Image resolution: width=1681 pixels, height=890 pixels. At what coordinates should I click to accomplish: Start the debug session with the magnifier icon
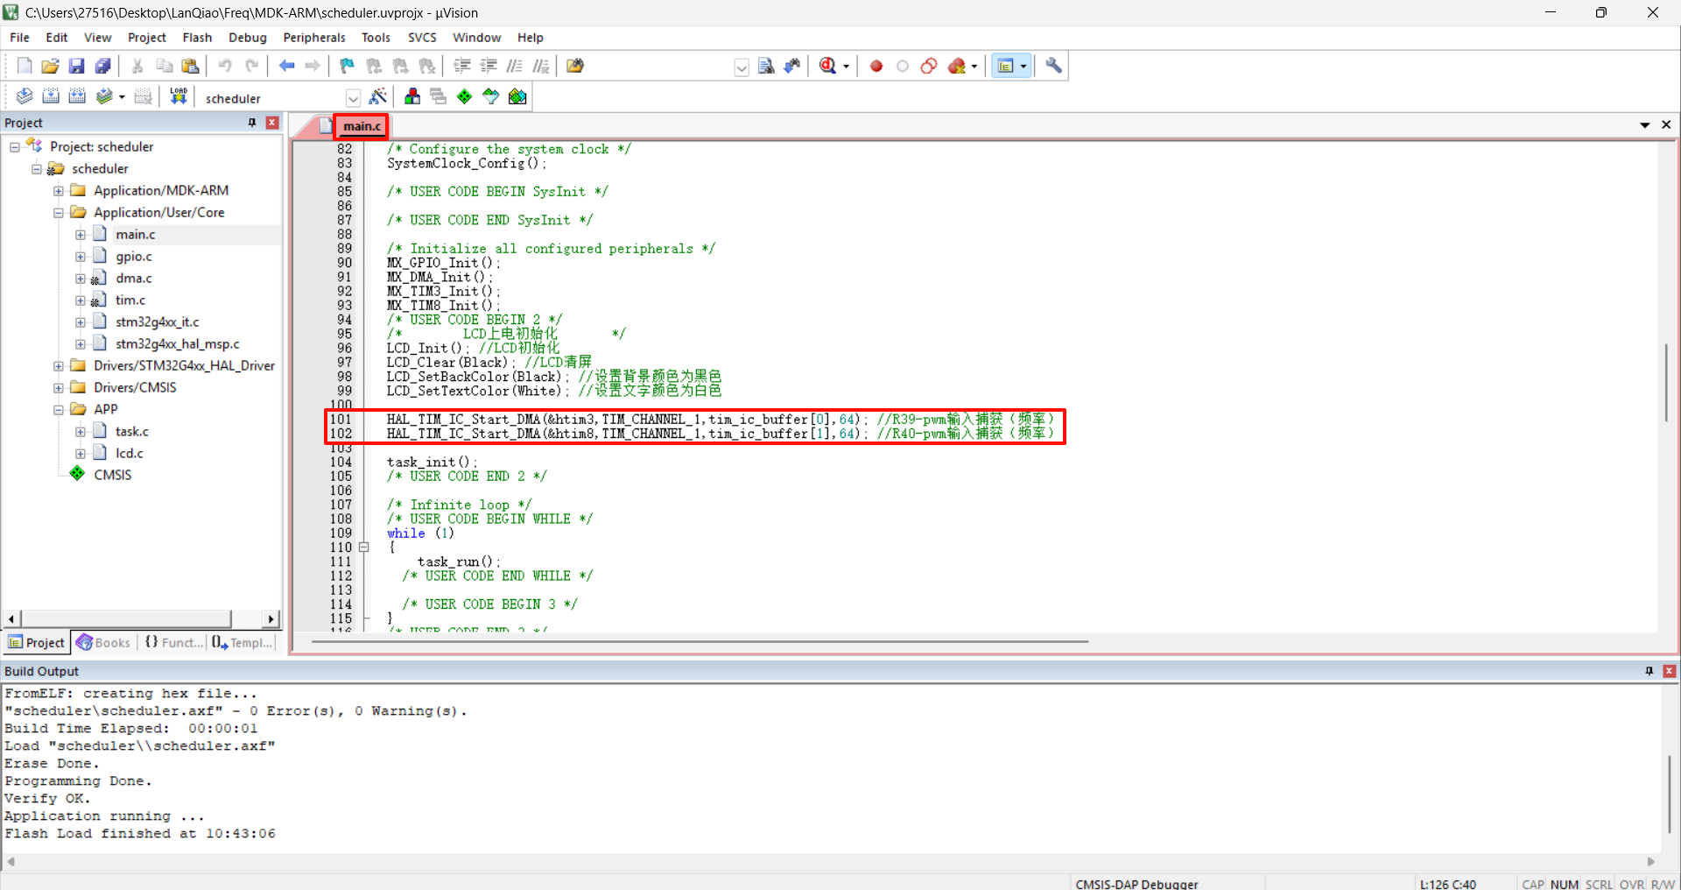[828, 66]
